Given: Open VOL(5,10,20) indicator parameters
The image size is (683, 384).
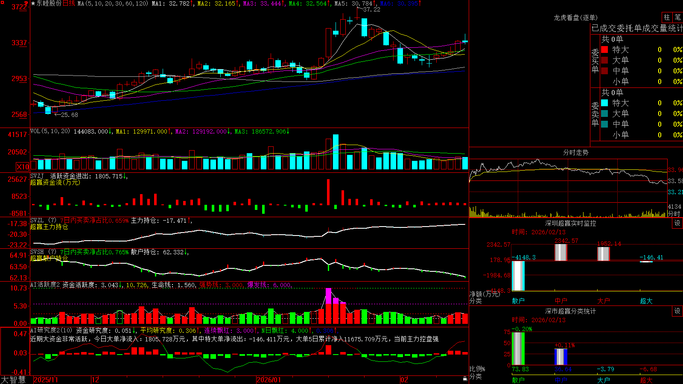Looking at the screenshot, I should click(50, 131).
